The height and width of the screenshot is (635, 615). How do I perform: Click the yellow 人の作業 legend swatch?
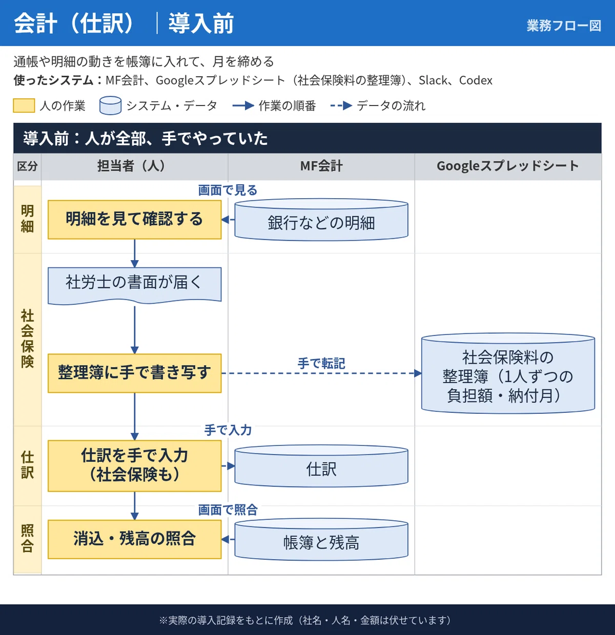click(x=24, y=105)
